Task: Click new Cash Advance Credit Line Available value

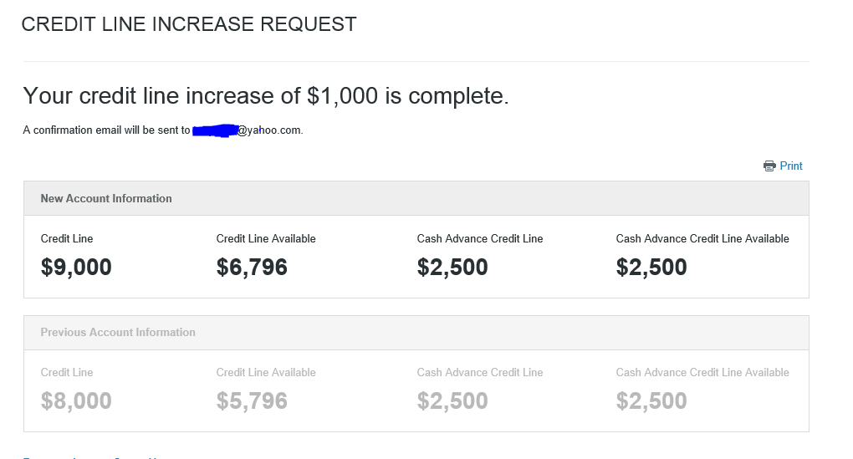Action: point(651,268)
